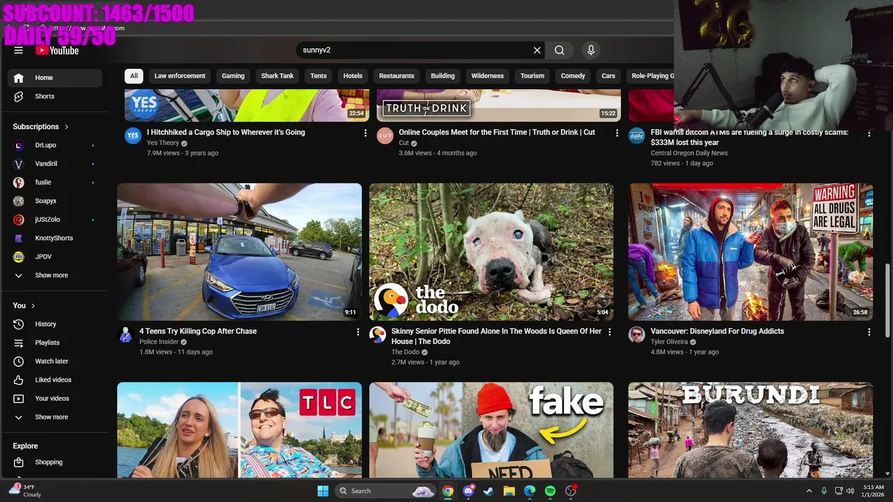The width and height of the screenshot is (893, 502).
Task: Open JPOV channel avatar icon
Action: (19, 257)
